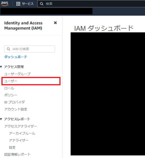Click the IAM の検索 input field
The height and width of the screenshot is (158, 145).
tap(30, 49)
